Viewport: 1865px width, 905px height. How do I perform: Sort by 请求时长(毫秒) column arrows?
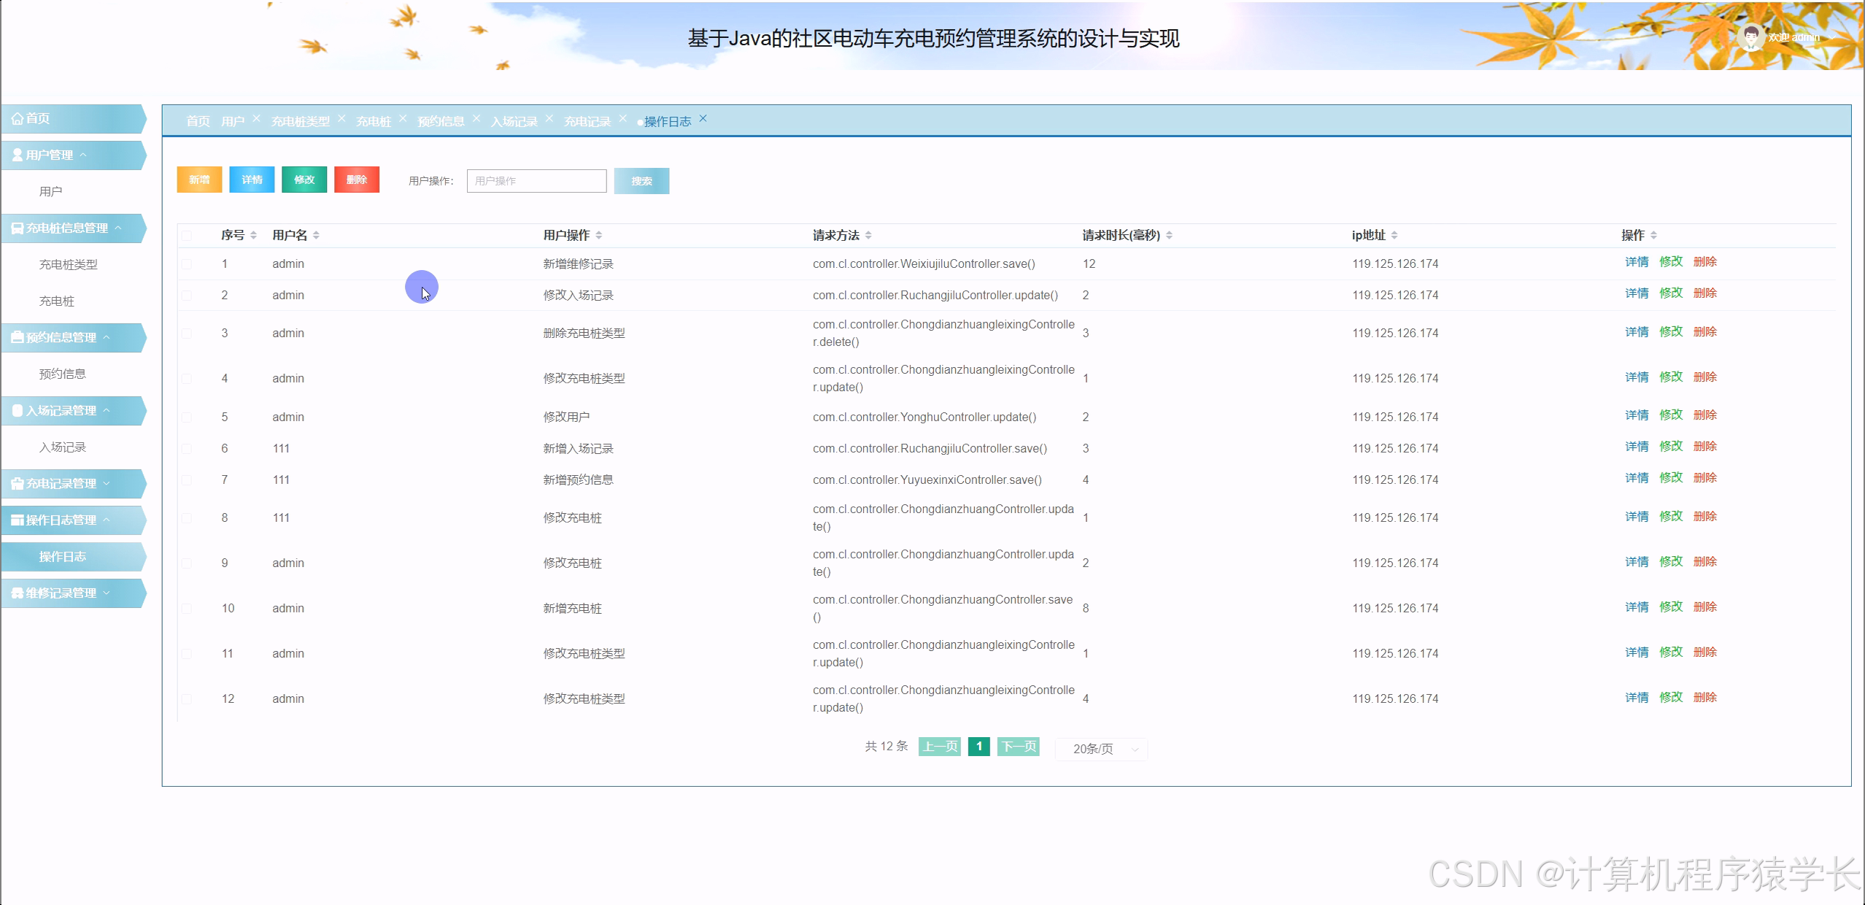pyautogui.click(x=1169, y=235)
